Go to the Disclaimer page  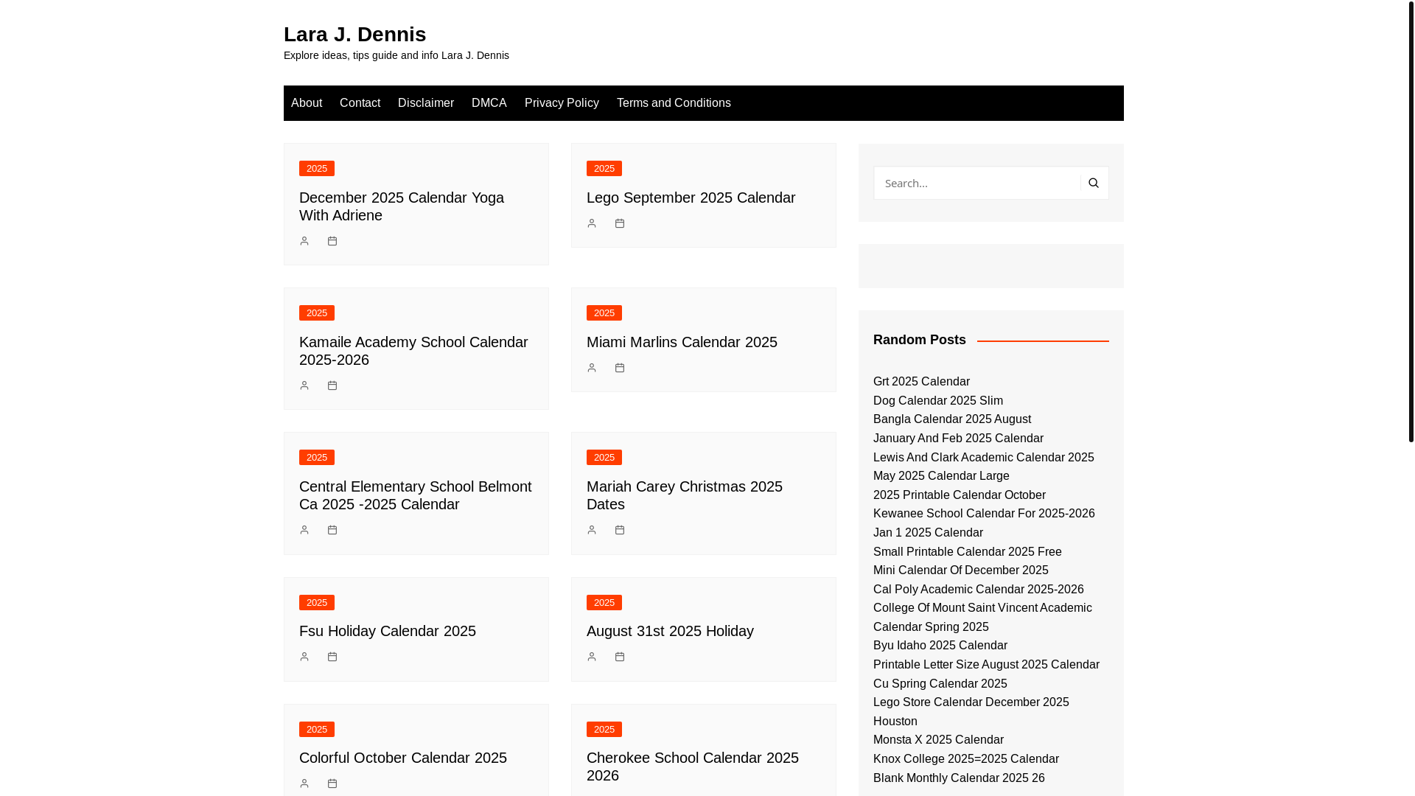[x=426, y=103]
